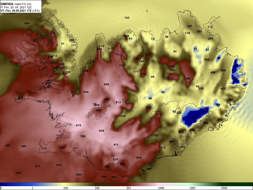Click the legend label '500'

(x=97, y=188)
